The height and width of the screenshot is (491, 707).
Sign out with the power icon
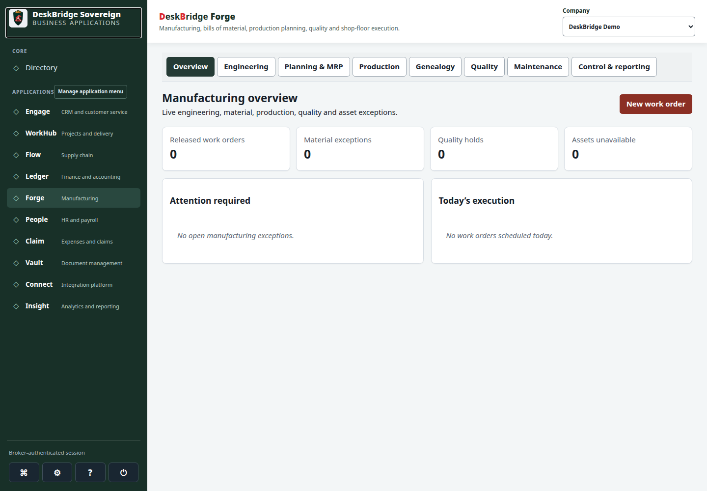(123, 472)
